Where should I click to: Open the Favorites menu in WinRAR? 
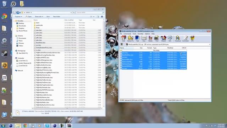140,34
